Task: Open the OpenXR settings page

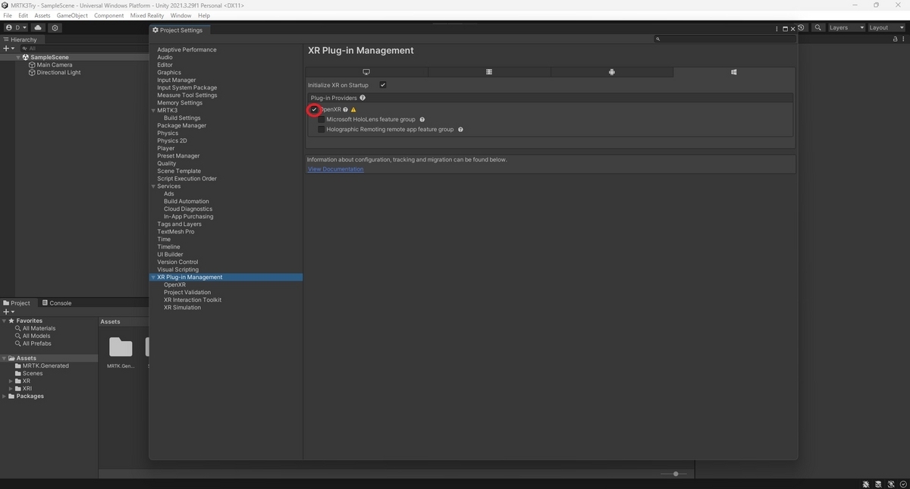Action: pos(174,285)
